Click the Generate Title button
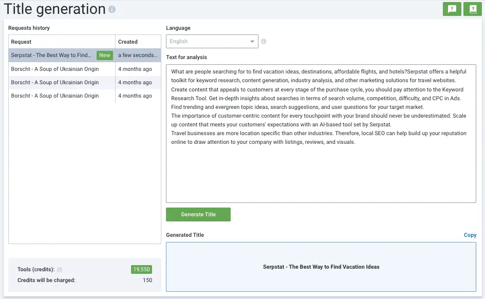 [198, 215]
